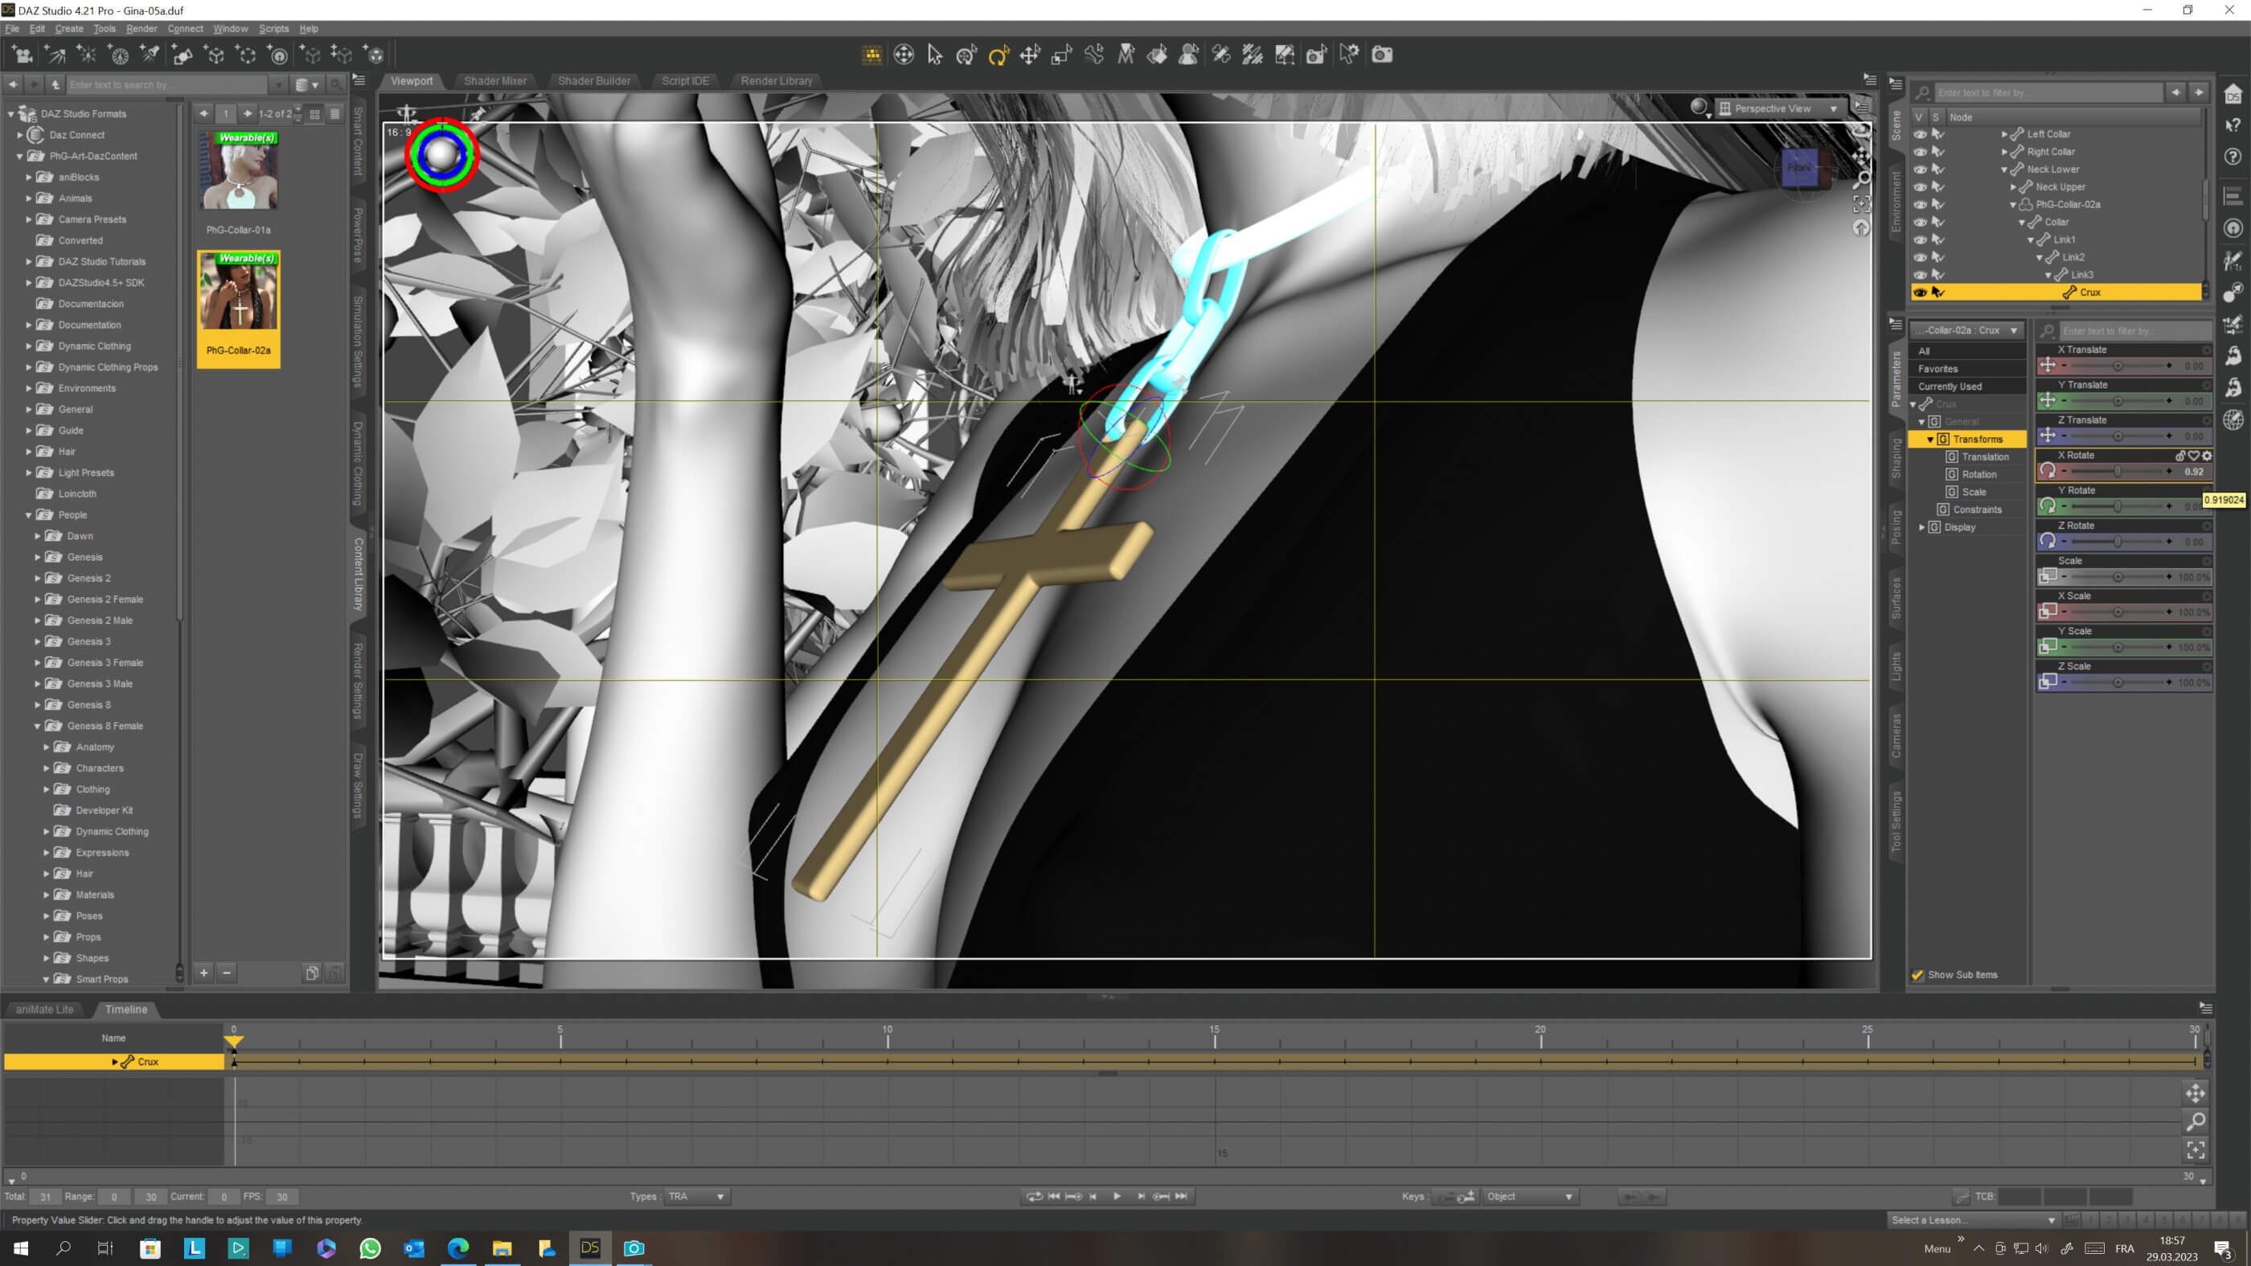Select the ActivePose bone tool
The image size is (2251, 1266).
(x=1093, y=55)
